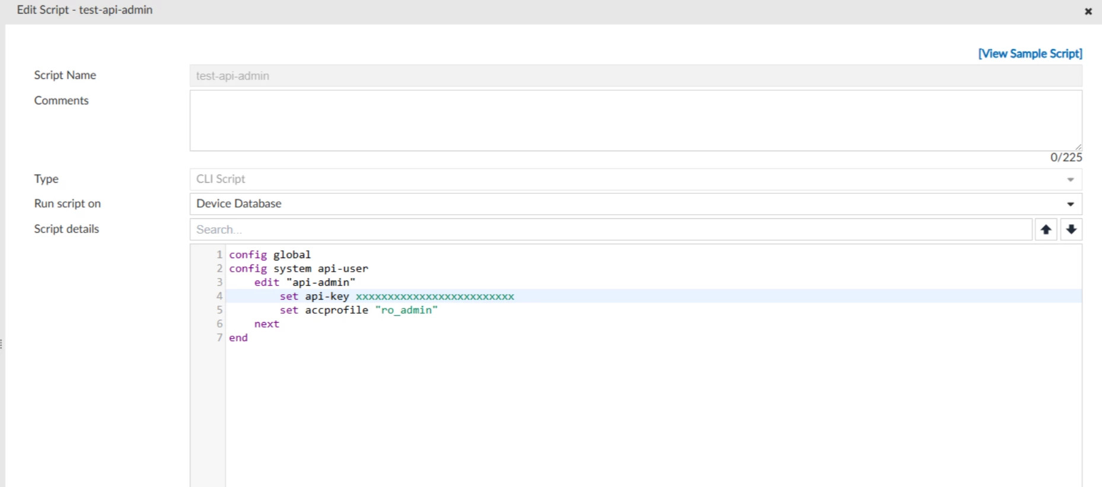Click line number 7 in gutter
The image size is (1102, 487).
pyautogui.click(x=219, y=338)
